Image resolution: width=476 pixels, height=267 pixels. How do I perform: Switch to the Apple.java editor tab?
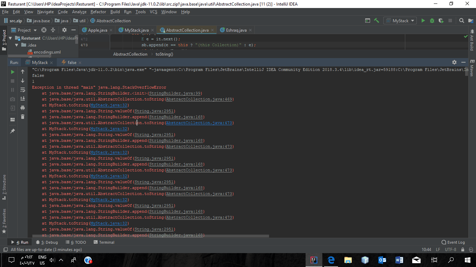[97, 30]
